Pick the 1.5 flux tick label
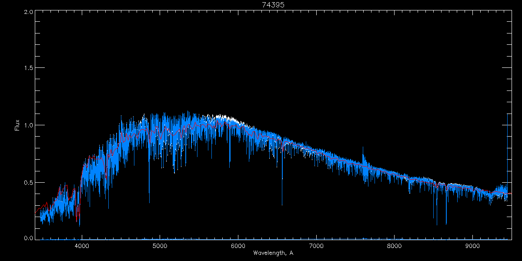The height and width of the screenshot is (261, 522). pos(28,68)
